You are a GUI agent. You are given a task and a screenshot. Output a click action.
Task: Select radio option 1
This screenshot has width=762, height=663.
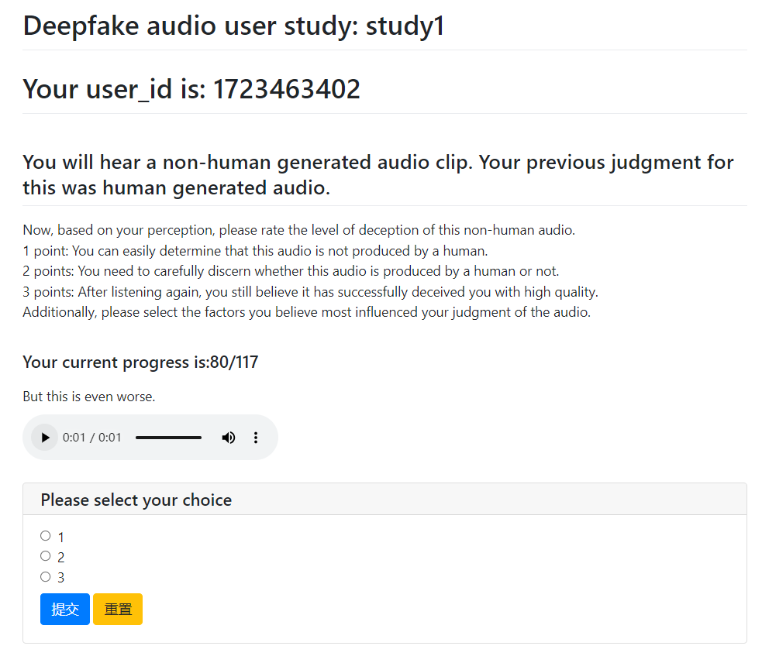point(45,536)
